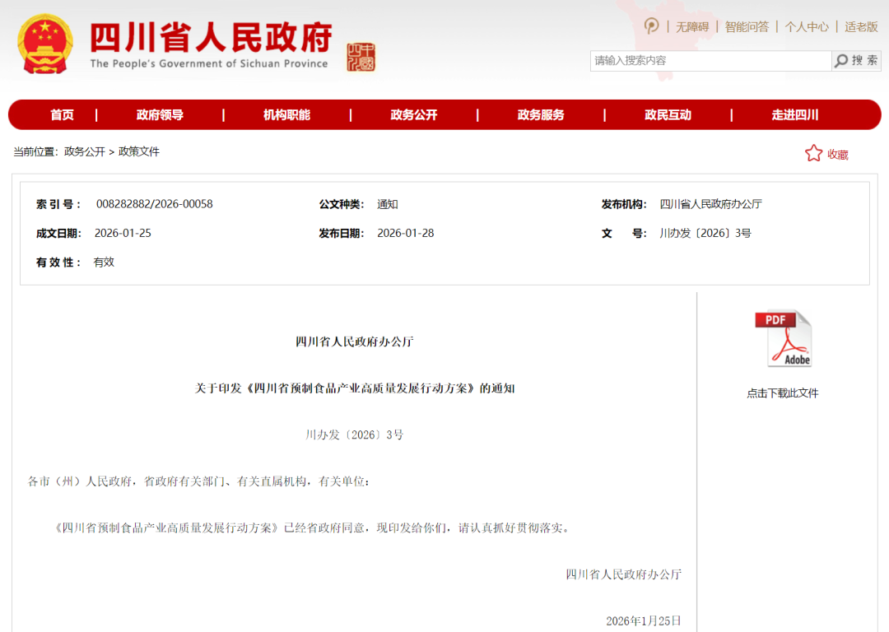Viewport: 889px width, 632px height.
Task: Switch to the 适老版 elder-friendly version
Action: [861, 26]
